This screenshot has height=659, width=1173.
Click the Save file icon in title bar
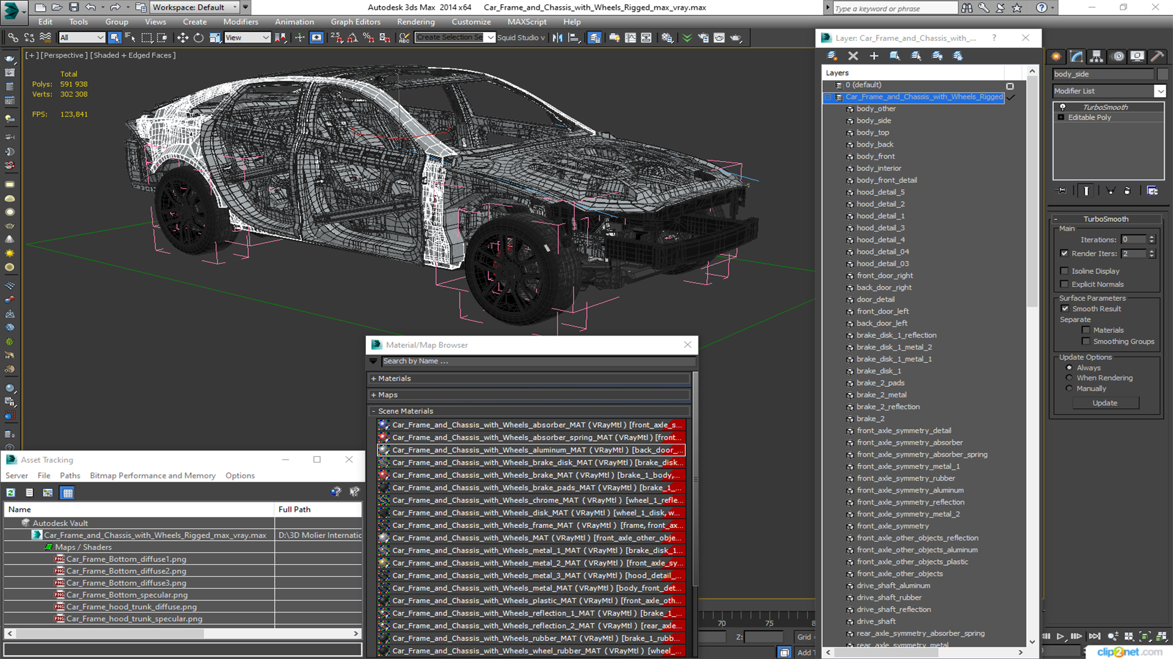click(73, 7)
